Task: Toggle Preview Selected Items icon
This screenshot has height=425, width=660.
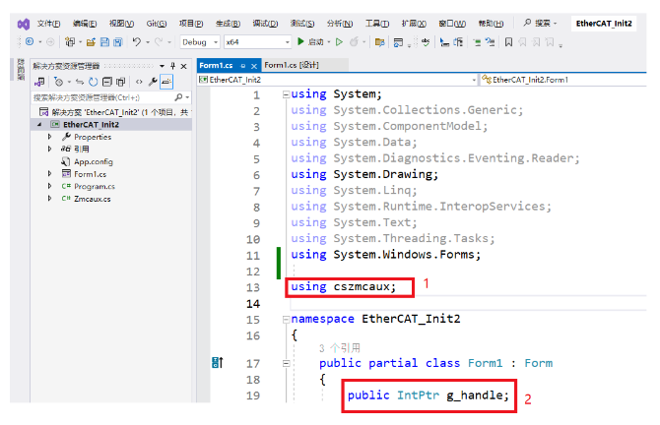Action: [166, 82]
